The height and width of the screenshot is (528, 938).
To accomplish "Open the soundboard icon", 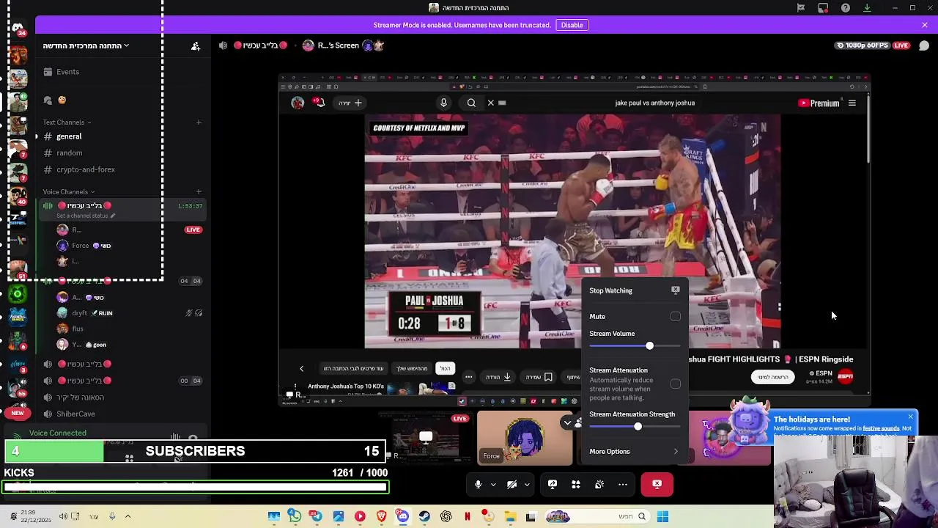I will point(599,484).
